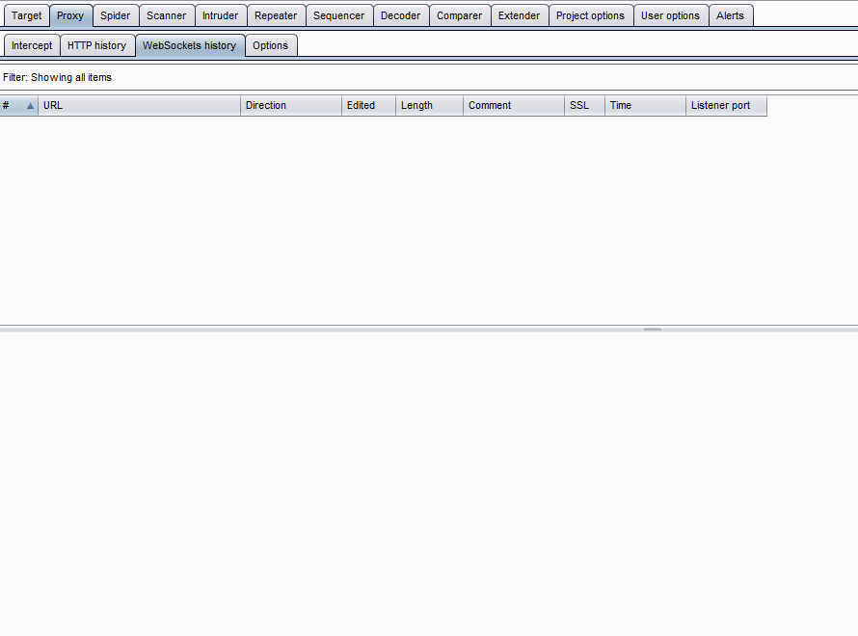This screenshot has height=636, width=858.
Task: Open the Decoder tab
Action: pos(400,15)
